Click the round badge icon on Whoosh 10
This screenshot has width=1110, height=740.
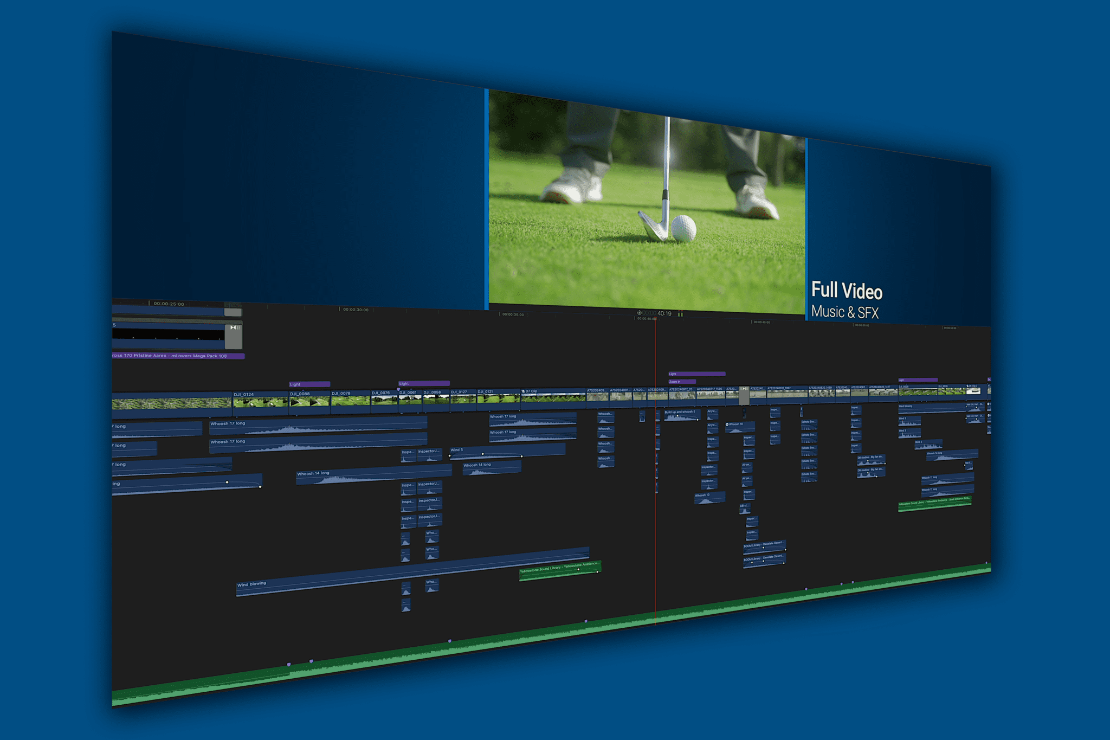coord(727,424)
